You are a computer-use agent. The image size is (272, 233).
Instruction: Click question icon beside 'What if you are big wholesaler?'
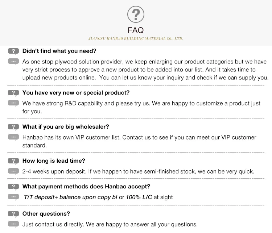(x=13, y=127)
